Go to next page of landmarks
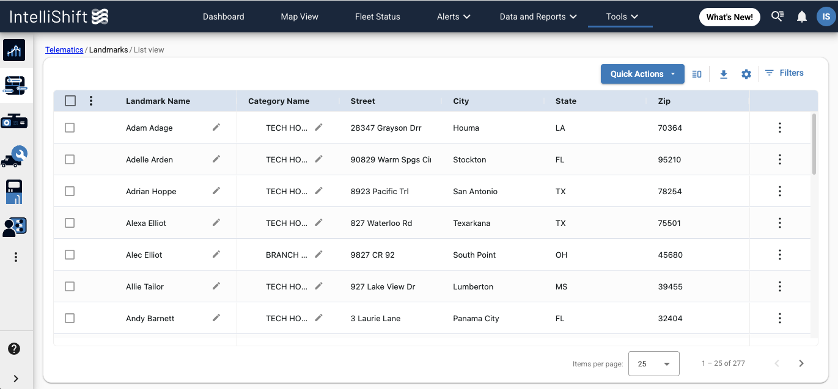838x389 pixels. pos(801,363)
